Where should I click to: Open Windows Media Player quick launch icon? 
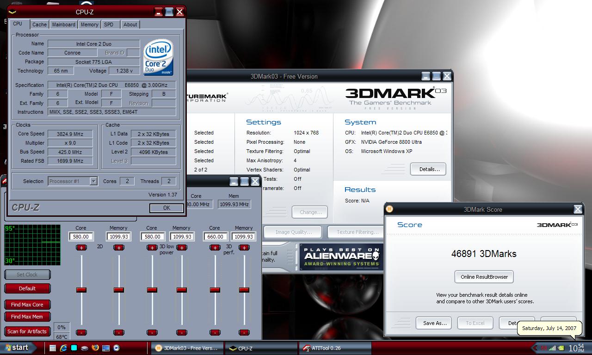(x=116, y=348)
